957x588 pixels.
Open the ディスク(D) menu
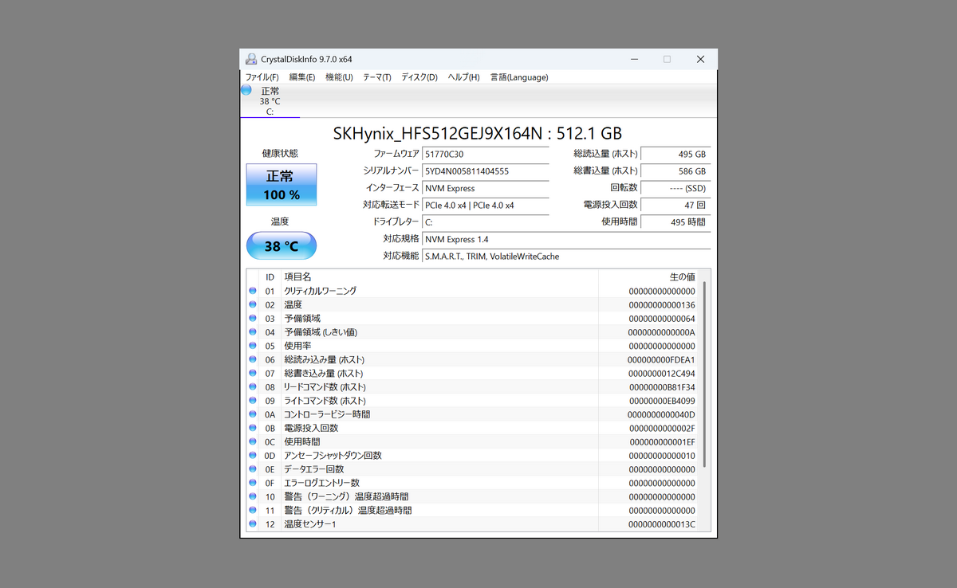pyautogui.click(x=419, y=77)
